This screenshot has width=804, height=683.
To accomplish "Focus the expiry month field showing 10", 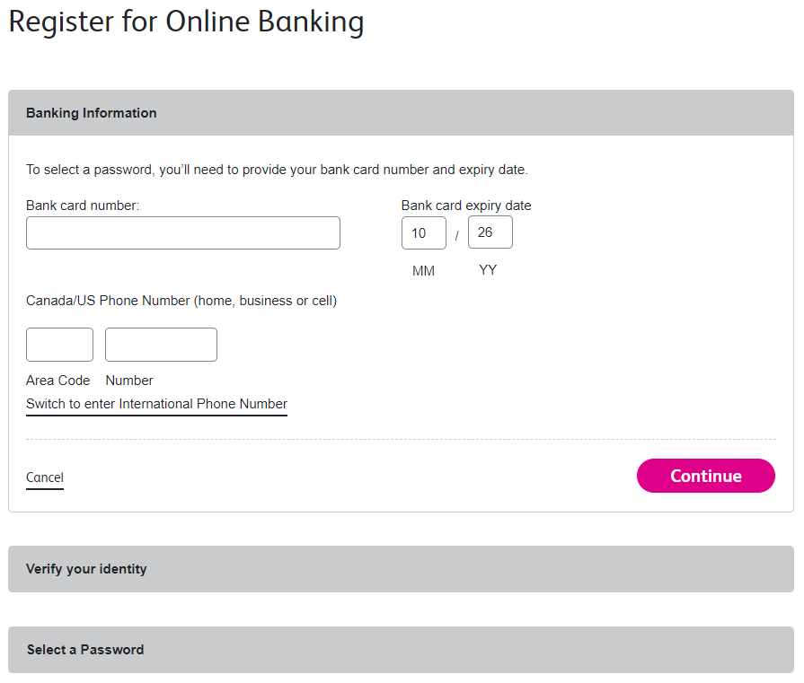I will (x=423, y=233).
